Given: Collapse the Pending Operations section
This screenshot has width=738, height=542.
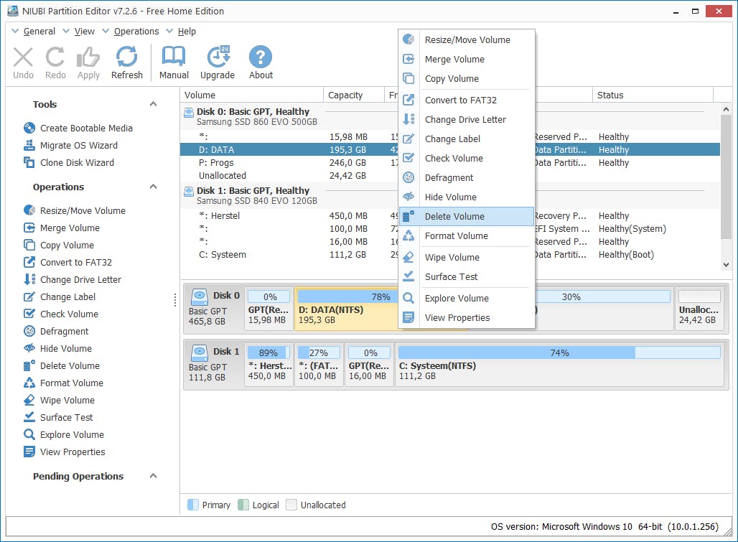Looking at the screenshot, I should 153,476.
